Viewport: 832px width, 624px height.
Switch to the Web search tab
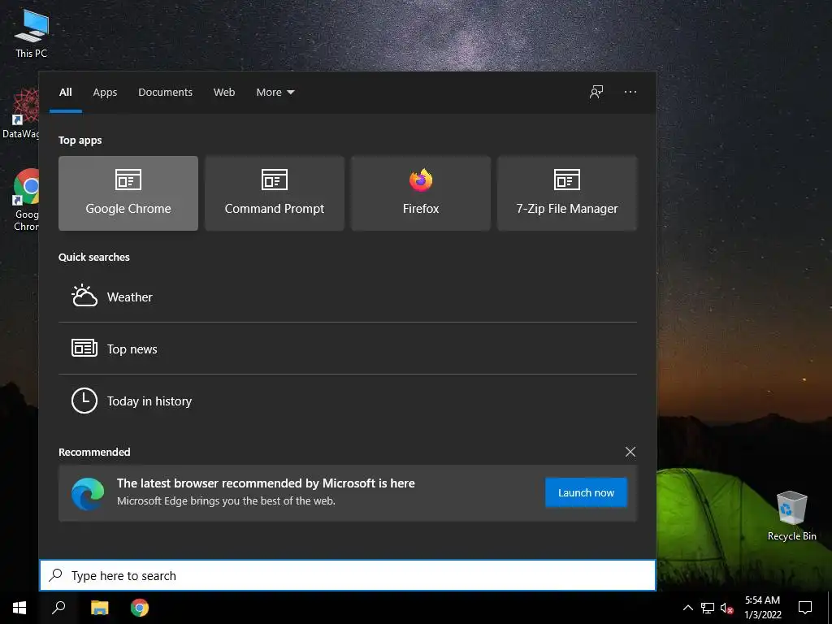224,93
